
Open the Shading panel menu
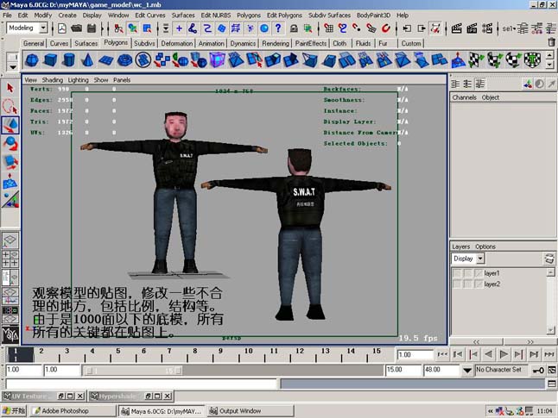tap(53, 80)
